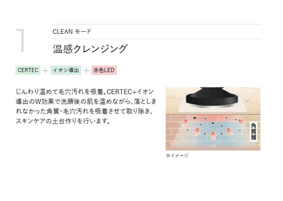283x201 pixels.
Task: Click the ※イメージ caption
Action: coord(177,155)
